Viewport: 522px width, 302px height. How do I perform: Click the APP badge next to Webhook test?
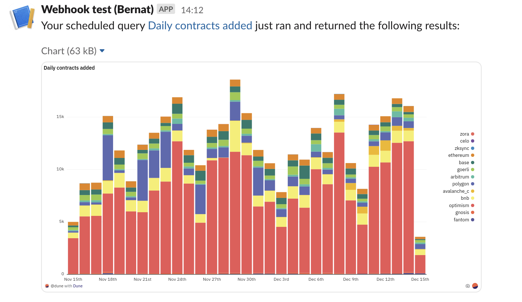tap(166, 9)
